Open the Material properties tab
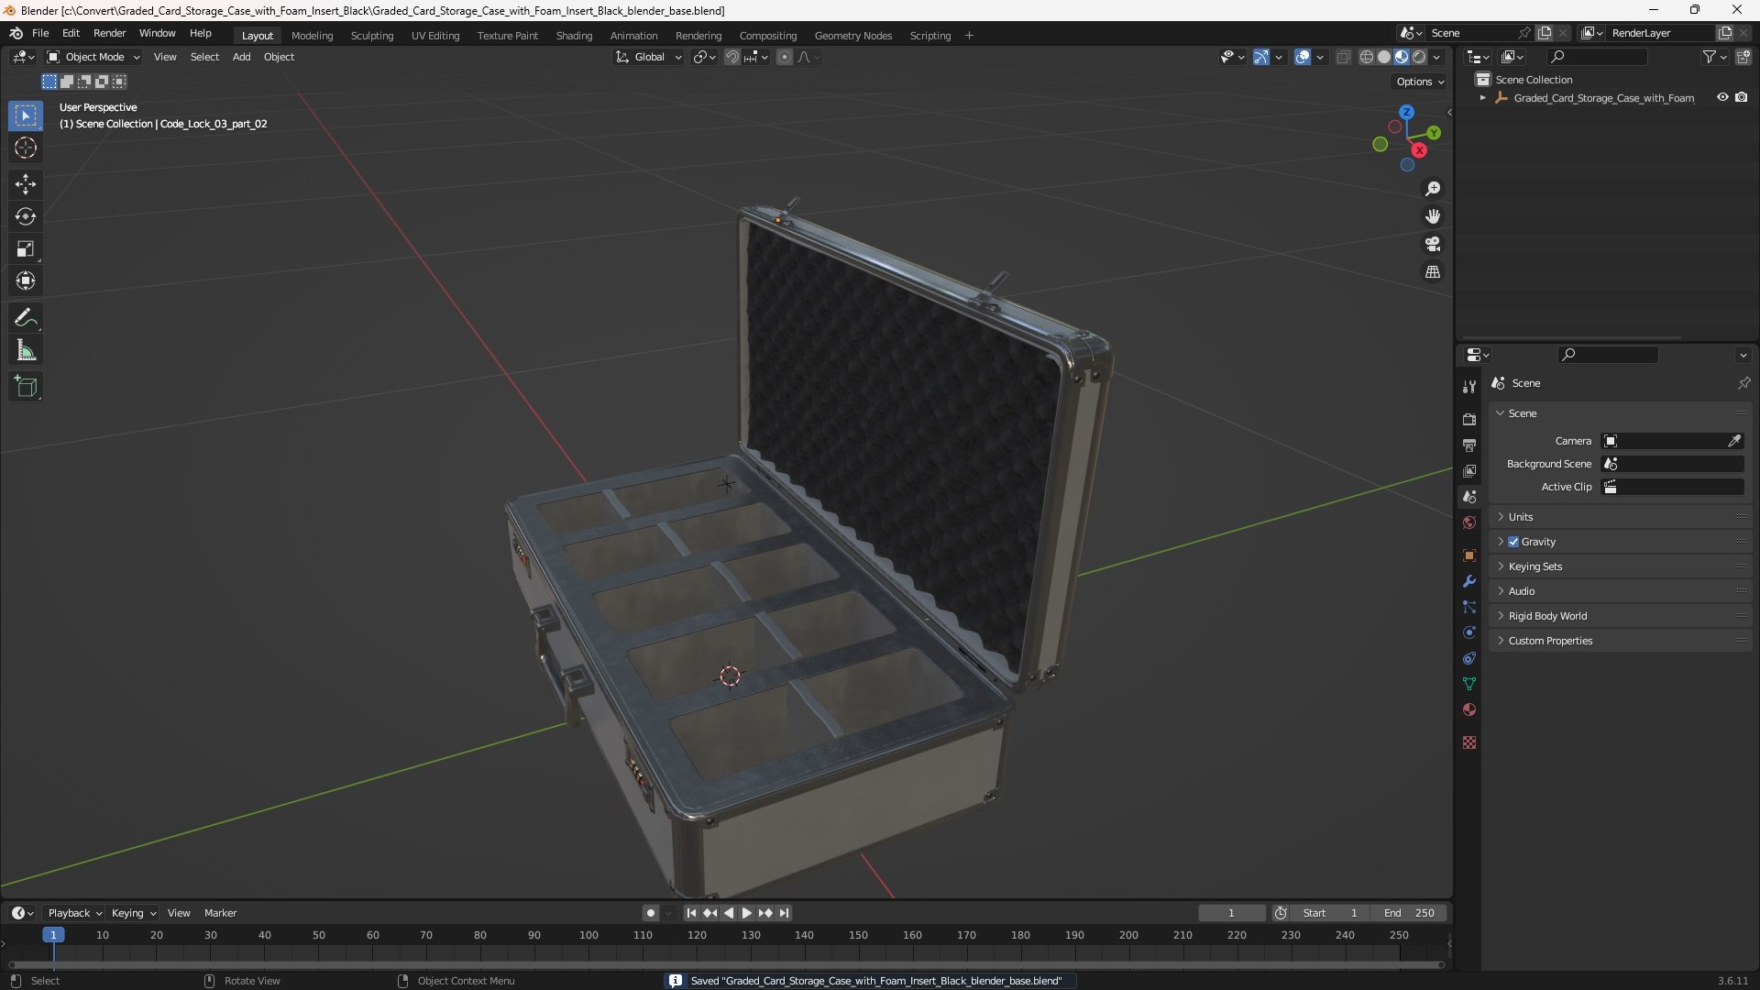The image size is (1760, 990). pos(1469,709)
